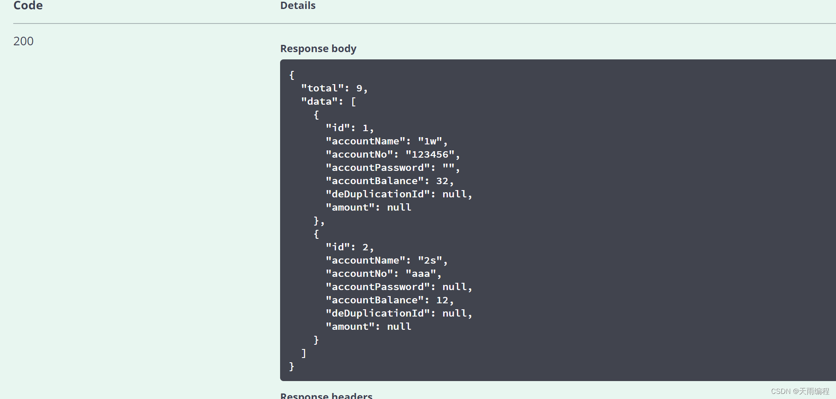Select the accountBalance value 32
The width and height of the screenshot is (836, 399).
point(445,181)
